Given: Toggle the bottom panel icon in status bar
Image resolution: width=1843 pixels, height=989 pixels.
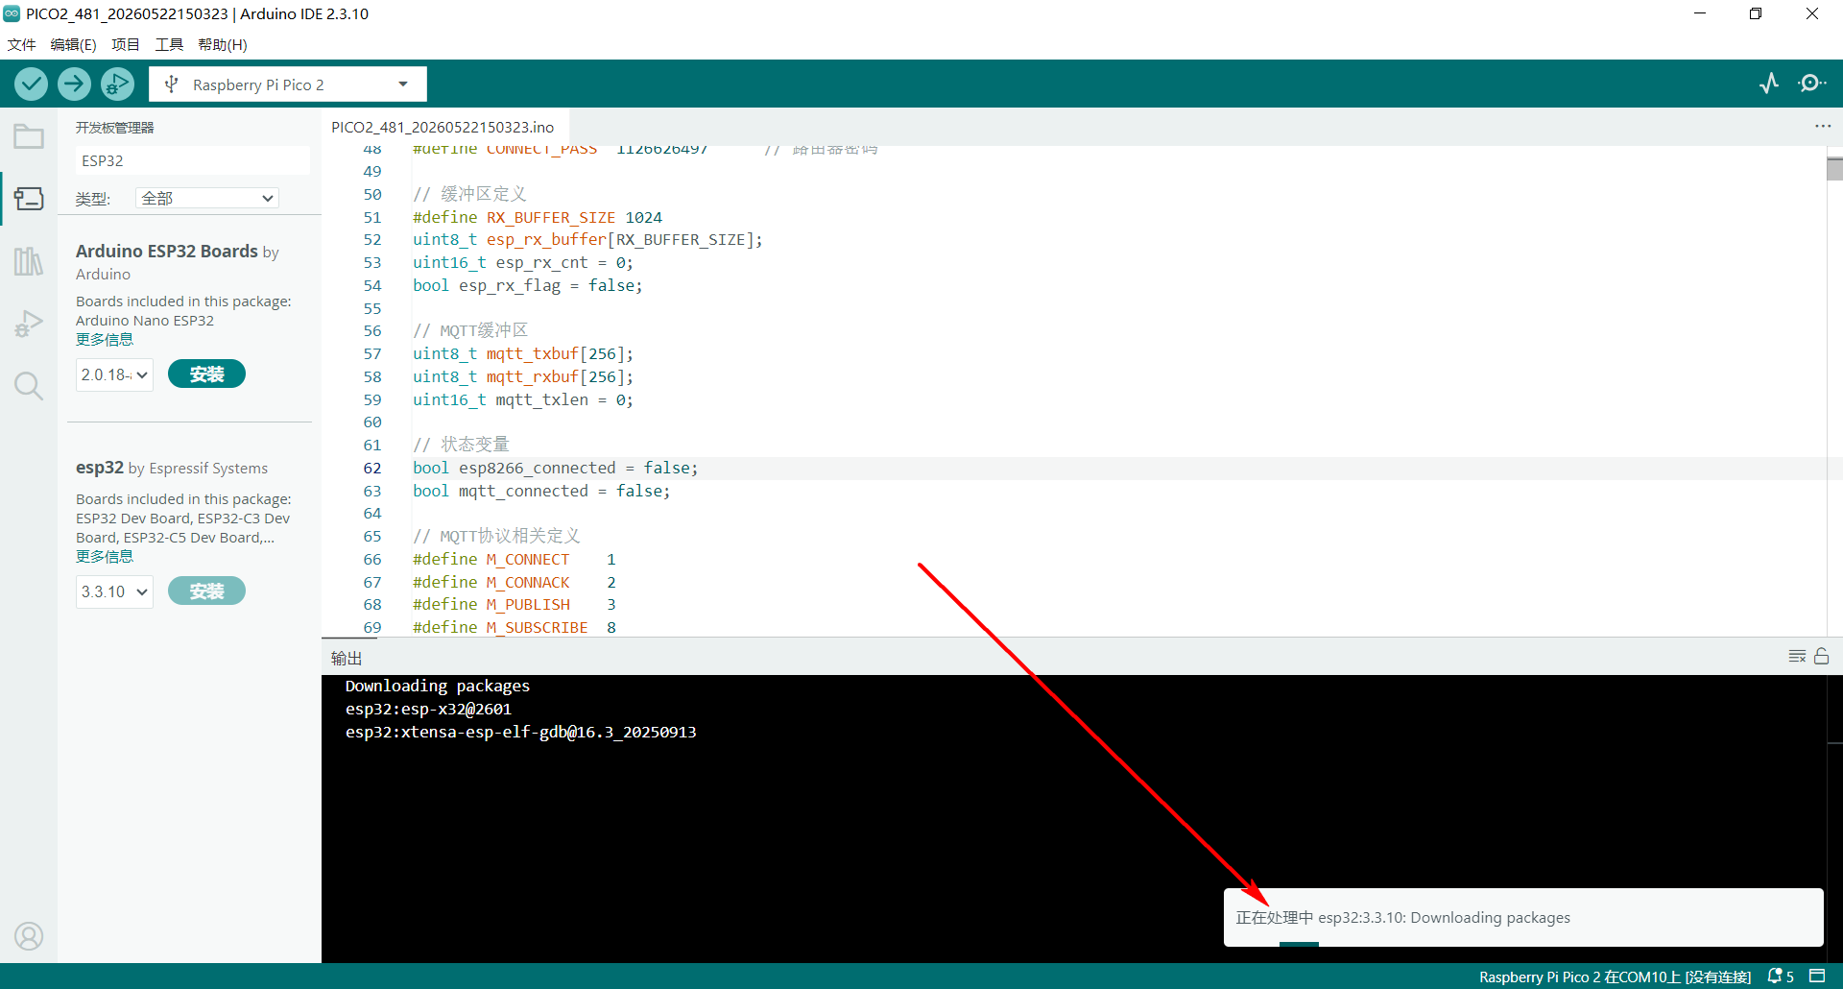Looking at the screenshot, I should tap(1817, 977).
